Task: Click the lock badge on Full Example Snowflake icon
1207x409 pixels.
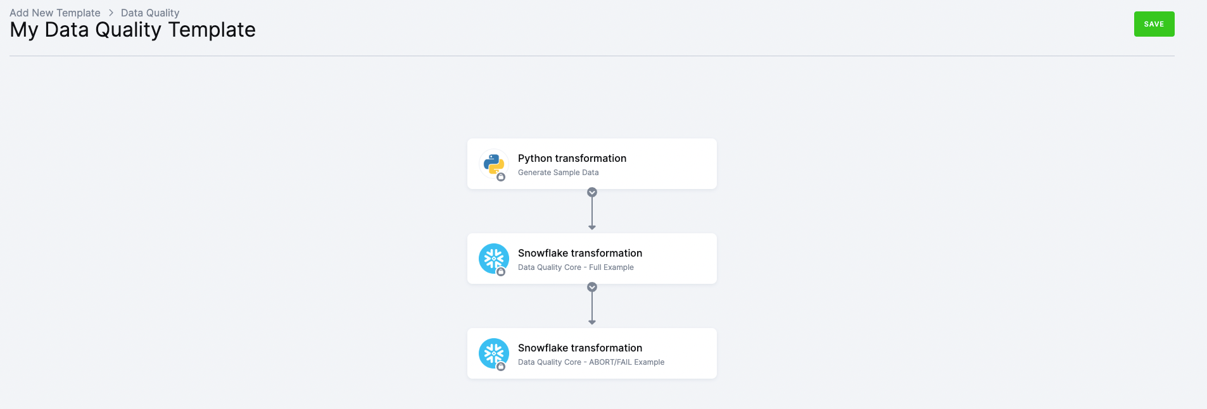Action: coord(502,271)
